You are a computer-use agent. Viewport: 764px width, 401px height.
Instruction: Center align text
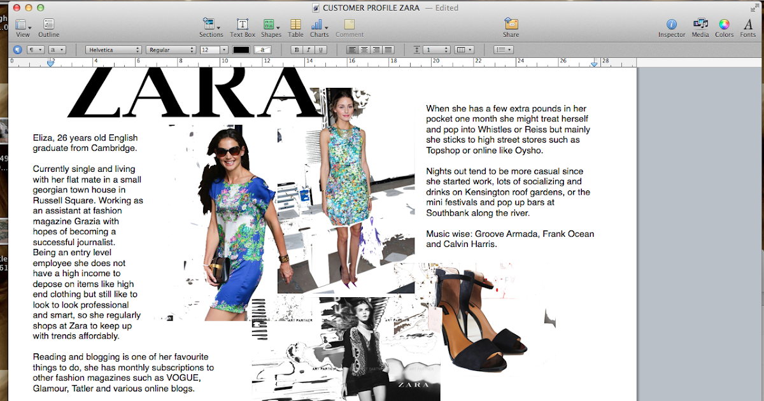coord(364,50)
